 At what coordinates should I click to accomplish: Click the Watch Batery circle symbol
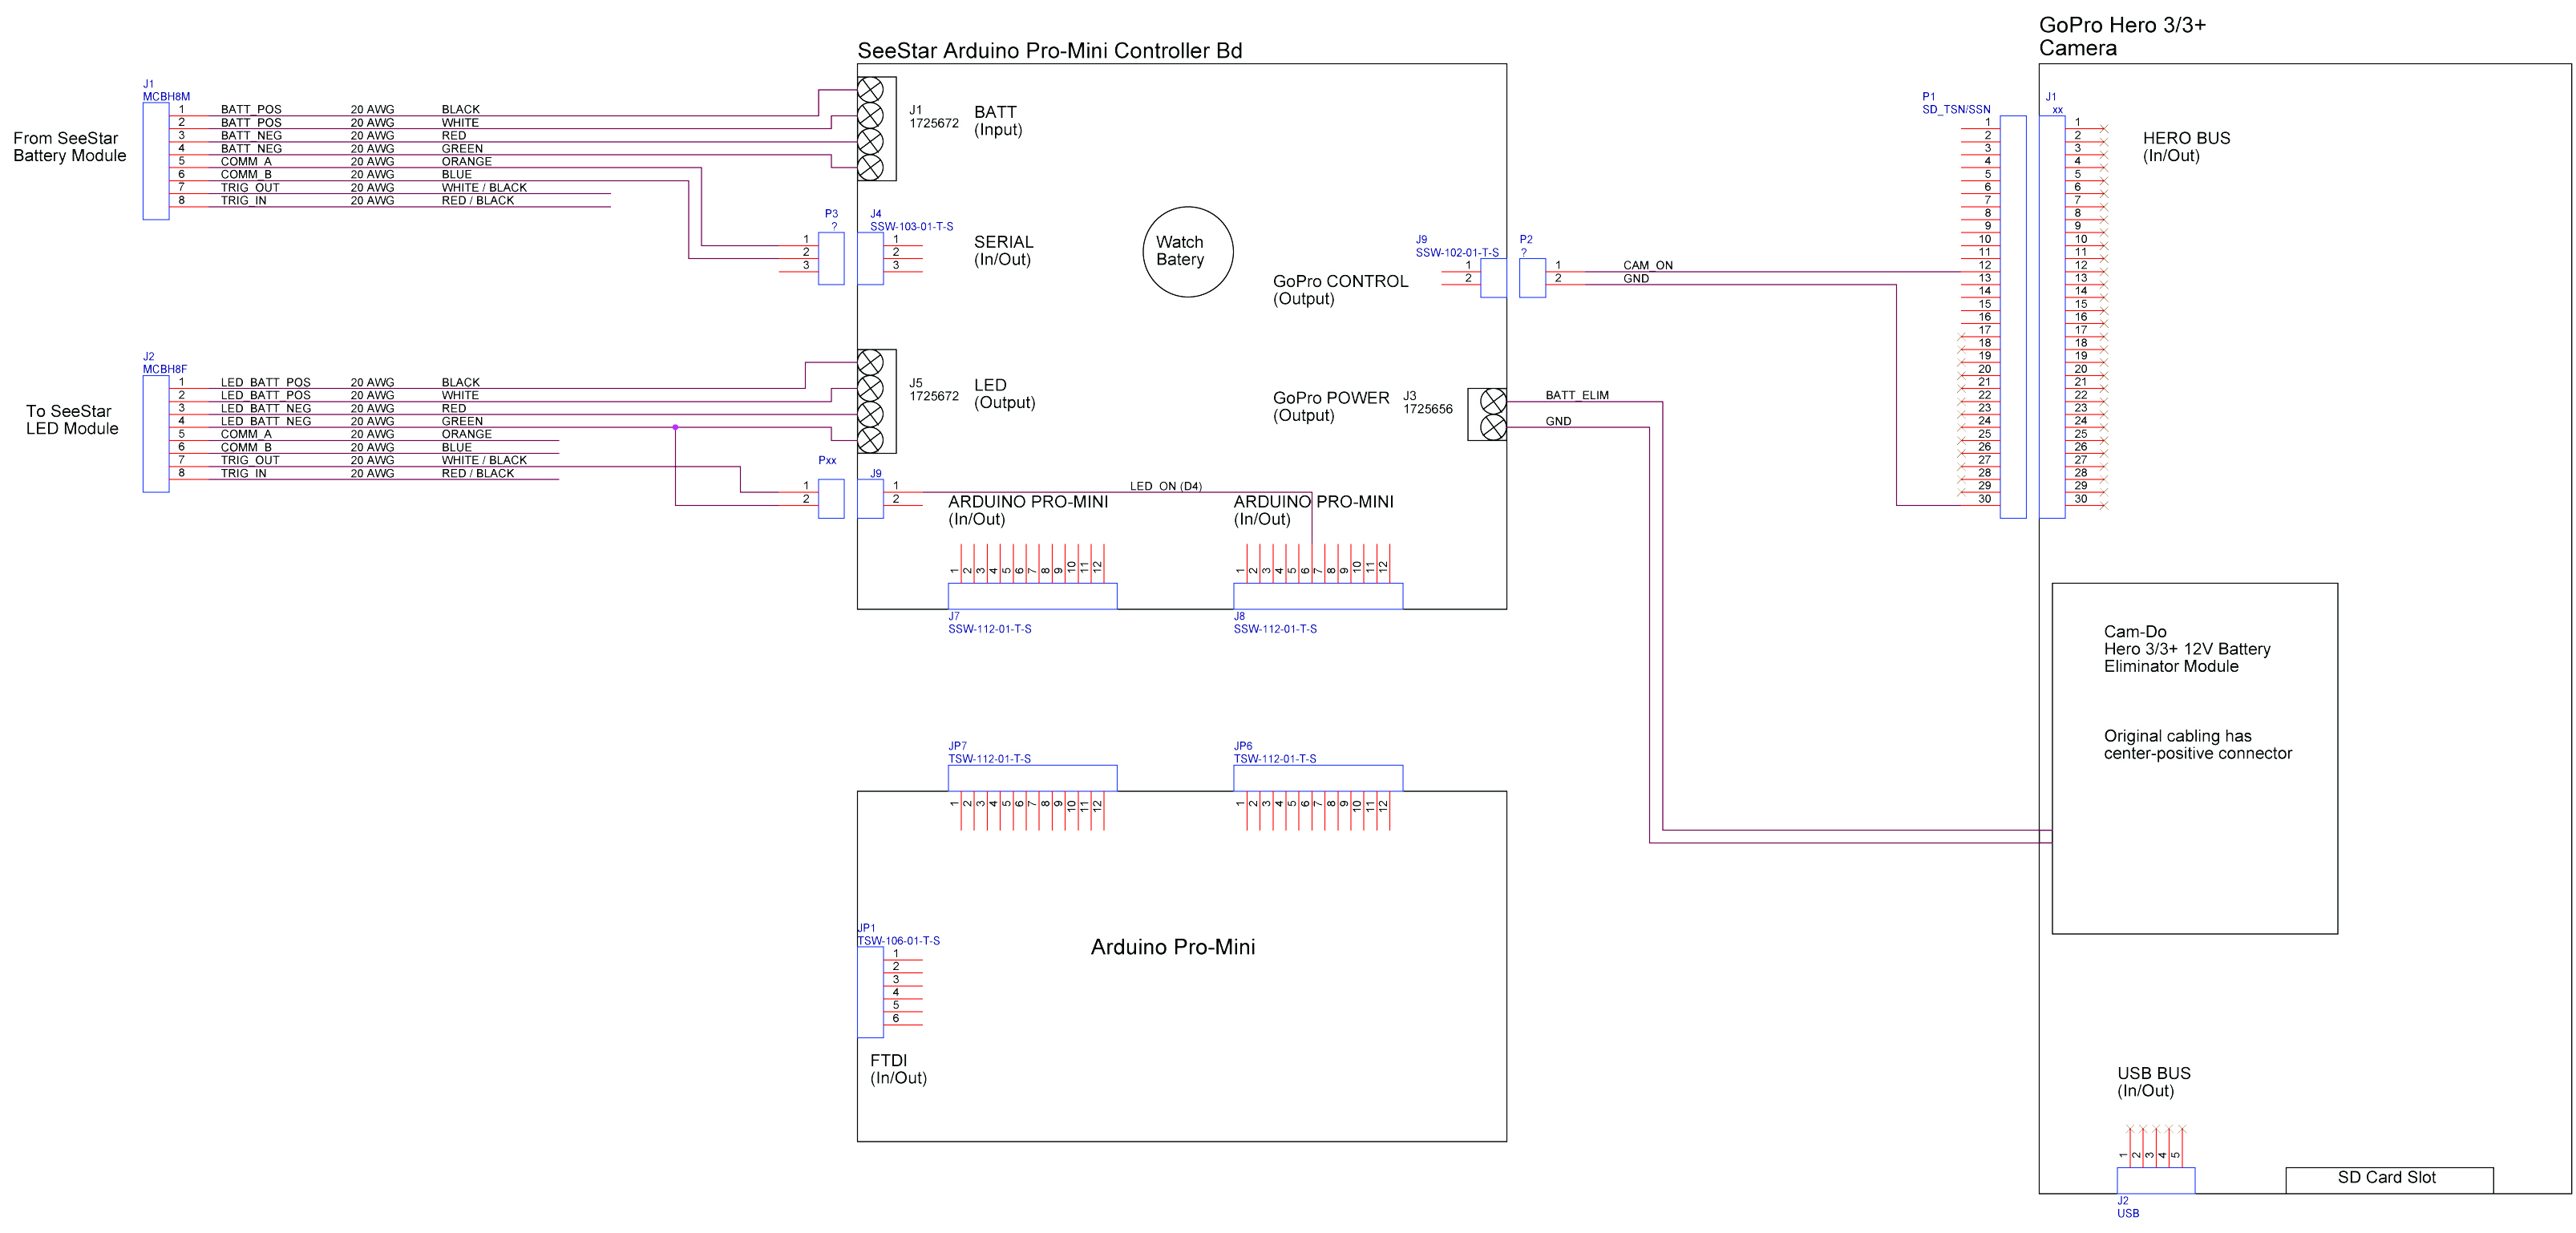click(x=1187, y=251)
